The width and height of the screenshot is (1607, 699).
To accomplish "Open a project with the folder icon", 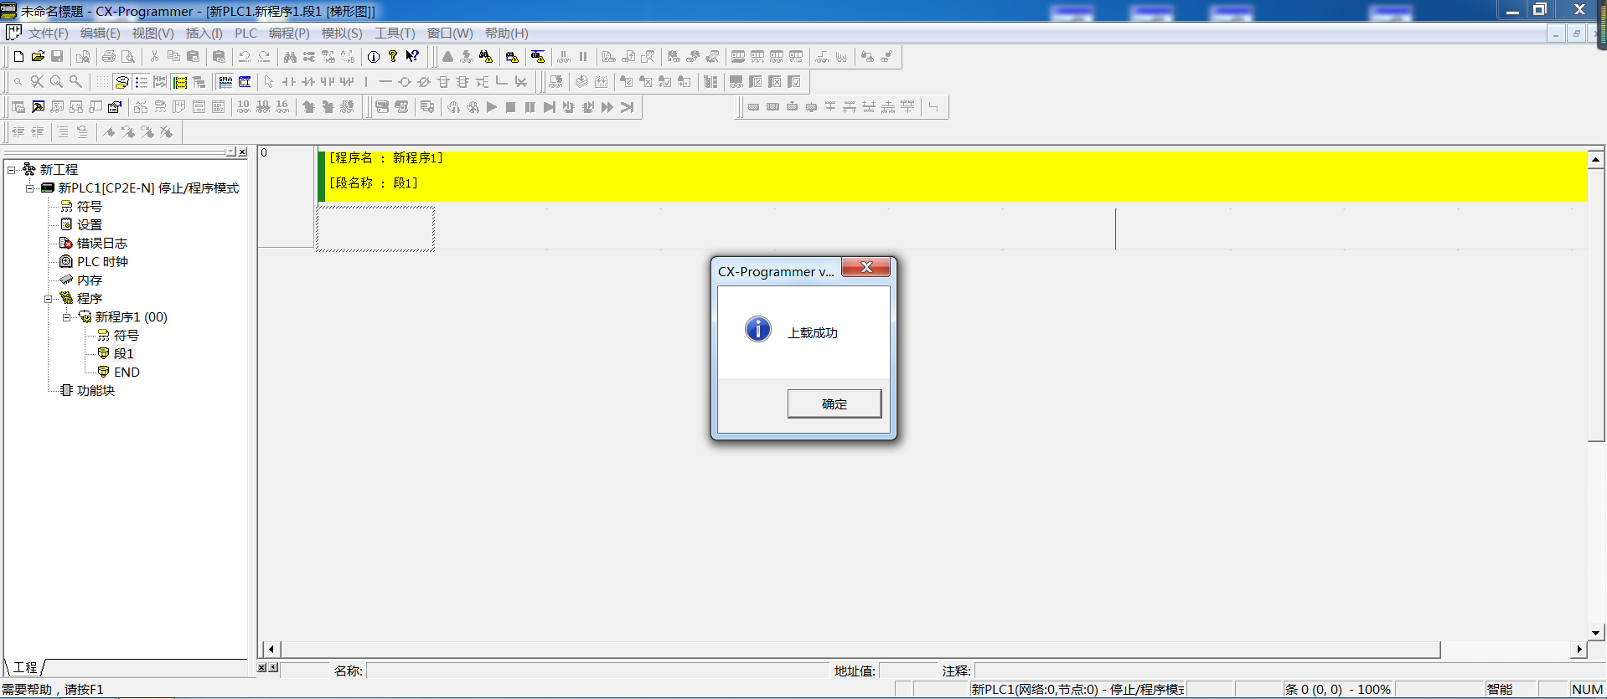I will (x=38, y=57).
